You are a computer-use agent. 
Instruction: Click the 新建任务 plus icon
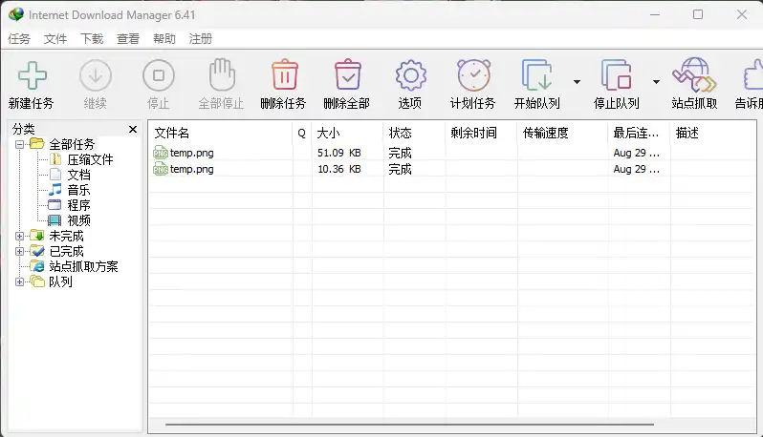33,75
